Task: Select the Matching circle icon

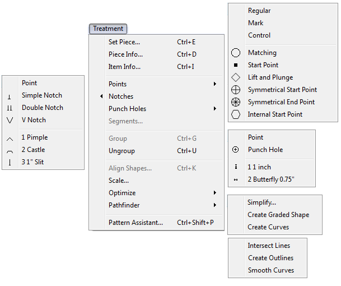Action: 236,53
